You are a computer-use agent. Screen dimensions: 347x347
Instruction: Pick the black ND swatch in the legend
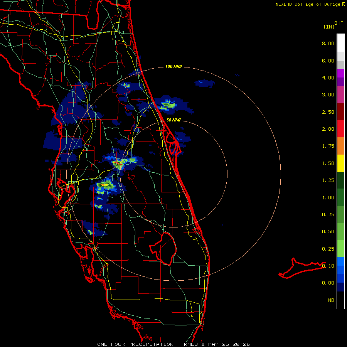click(340, 300)
